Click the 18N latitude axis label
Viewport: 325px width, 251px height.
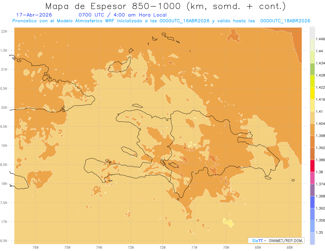click(x=4, y=184)
